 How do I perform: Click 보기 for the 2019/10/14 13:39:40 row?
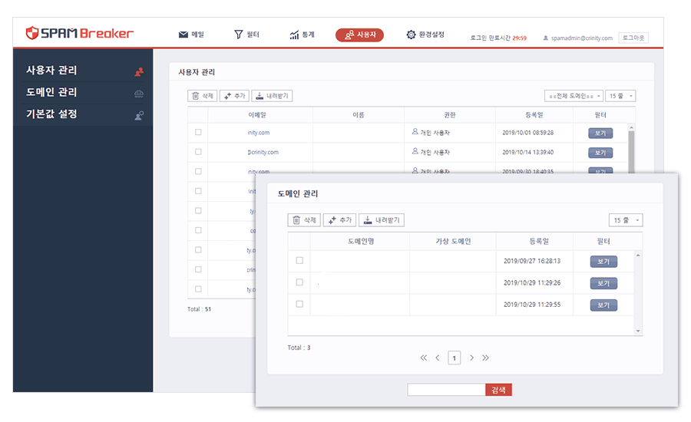coord(600,153)
